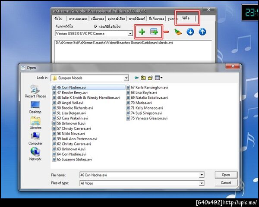Select file 47 Brooke Berry.avi
This screenshot has width=259, height=207.
point(70,92)
